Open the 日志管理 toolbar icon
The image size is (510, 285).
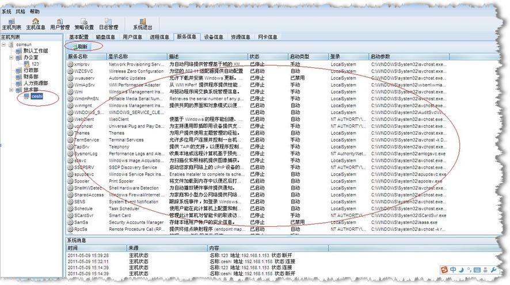pos(108,21)
